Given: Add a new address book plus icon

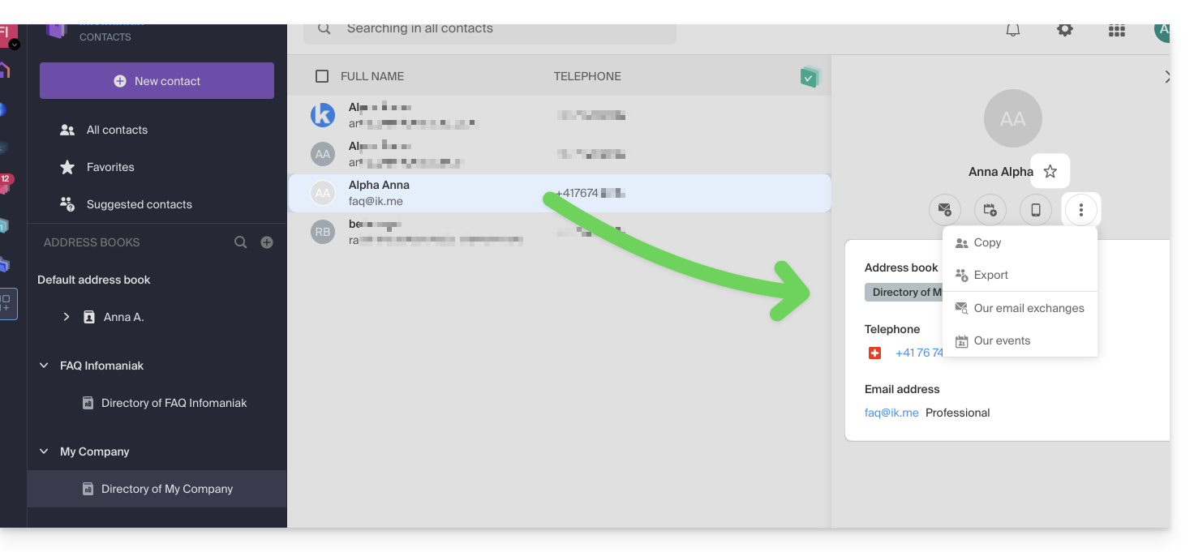Looking at the screenshot, I should click(267, 242).
